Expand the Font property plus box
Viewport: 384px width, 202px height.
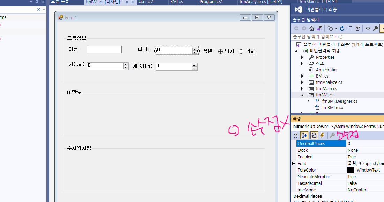[294, 163]
